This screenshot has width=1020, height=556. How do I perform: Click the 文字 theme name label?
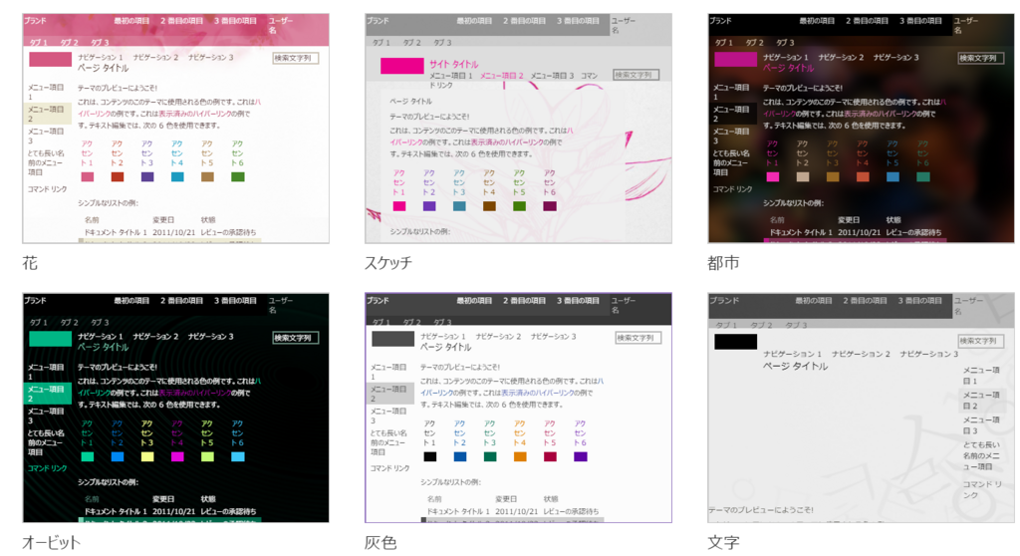coord(723,542)
